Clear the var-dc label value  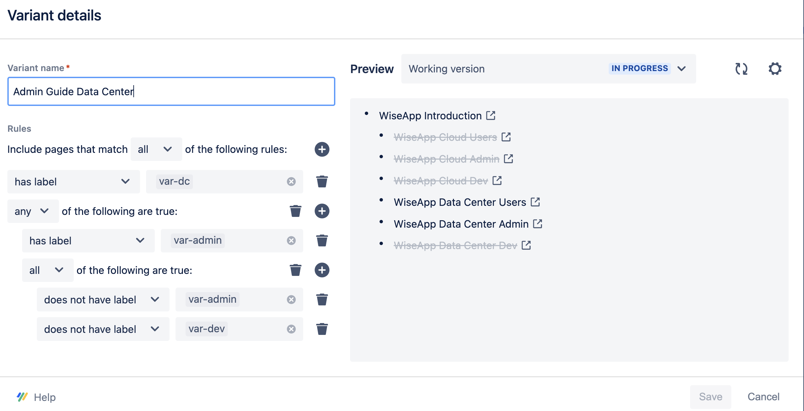[291, 182]
